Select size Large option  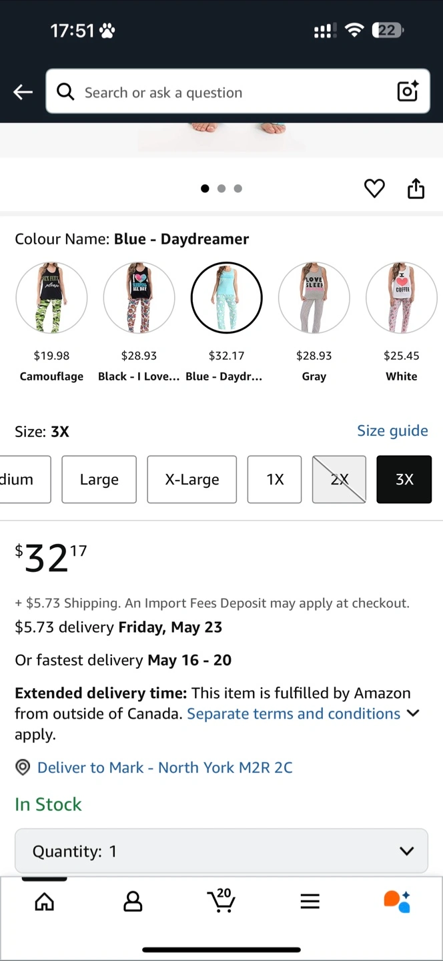[x=99, y=479]
